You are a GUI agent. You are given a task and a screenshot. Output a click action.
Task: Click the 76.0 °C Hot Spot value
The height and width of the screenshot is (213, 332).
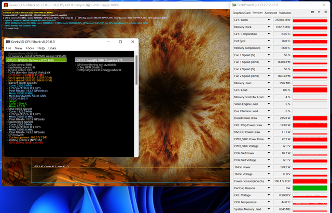[x=282, y=41]
